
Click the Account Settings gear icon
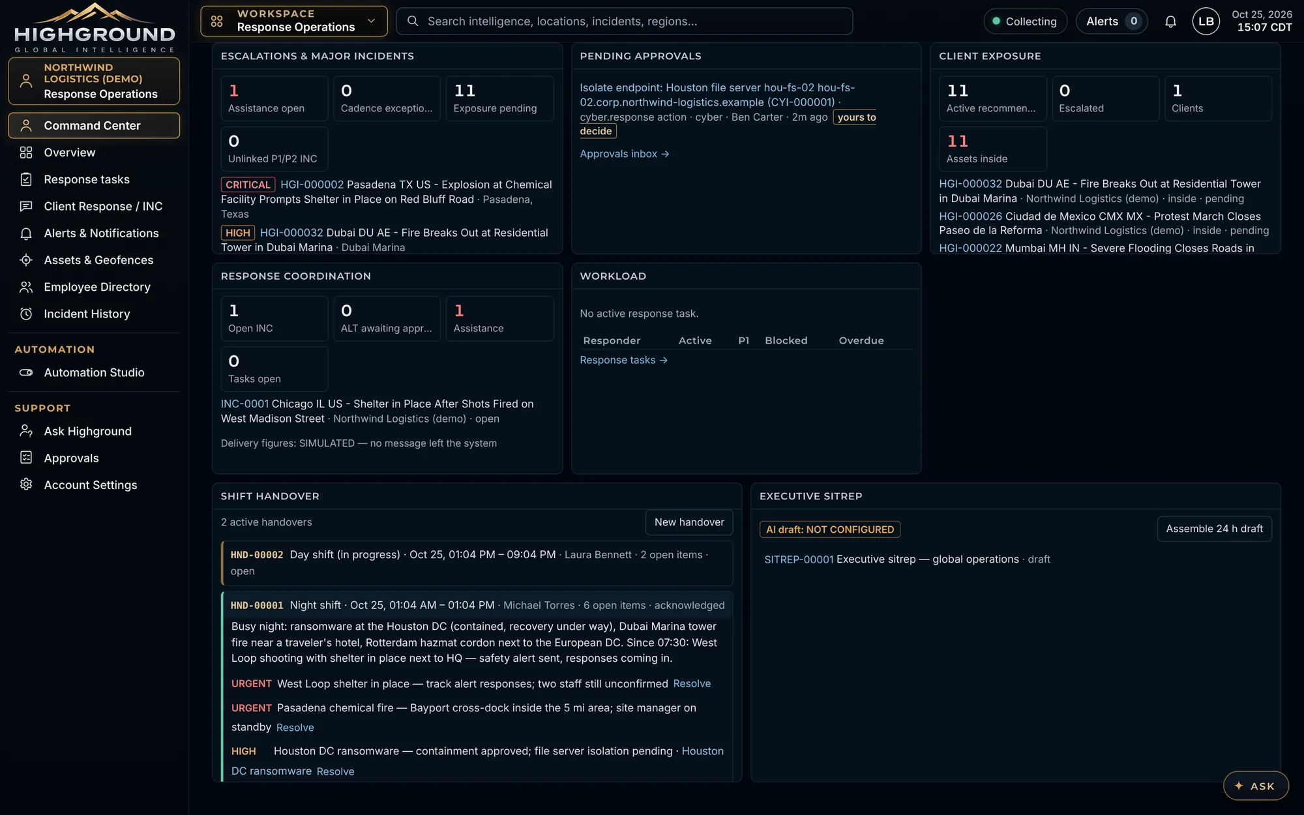[26, 484]
